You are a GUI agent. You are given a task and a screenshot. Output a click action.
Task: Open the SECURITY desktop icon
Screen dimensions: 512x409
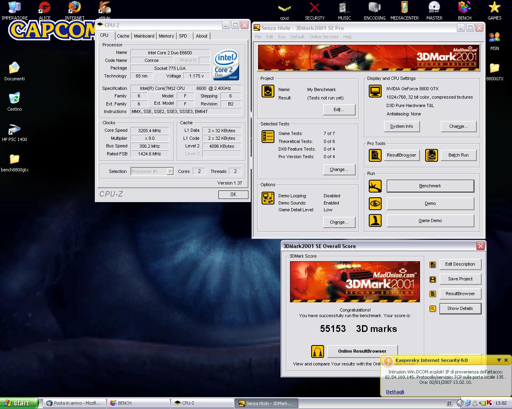[x=315, y=8]
